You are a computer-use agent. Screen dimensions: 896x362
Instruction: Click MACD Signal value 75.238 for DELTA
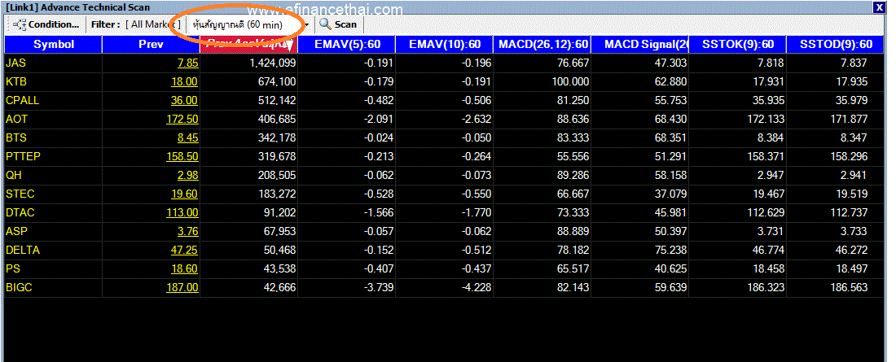coord(671,250)
